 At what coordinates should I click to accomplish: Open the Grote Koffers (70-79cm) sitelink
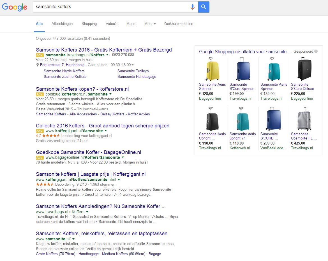tap(56, 254)
